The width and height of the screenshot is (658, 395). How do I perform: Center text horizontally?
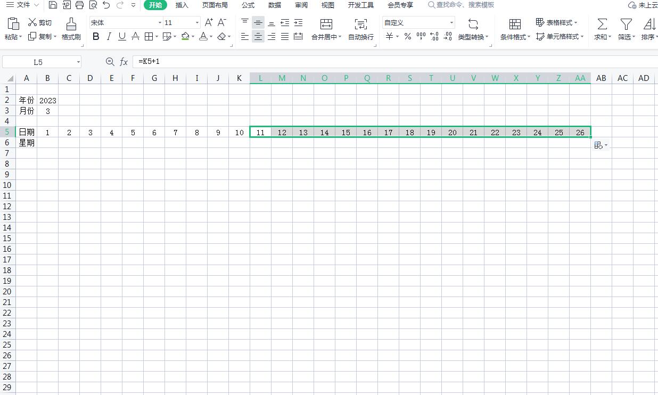coord(258,37)
